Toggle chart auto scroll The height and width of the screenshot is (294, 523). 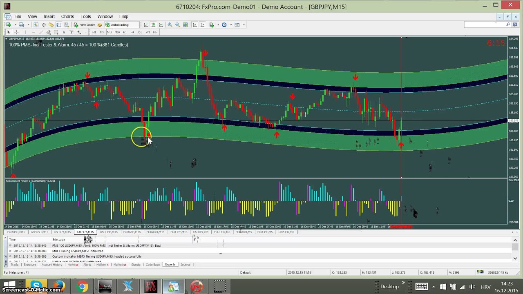(194, 25)
